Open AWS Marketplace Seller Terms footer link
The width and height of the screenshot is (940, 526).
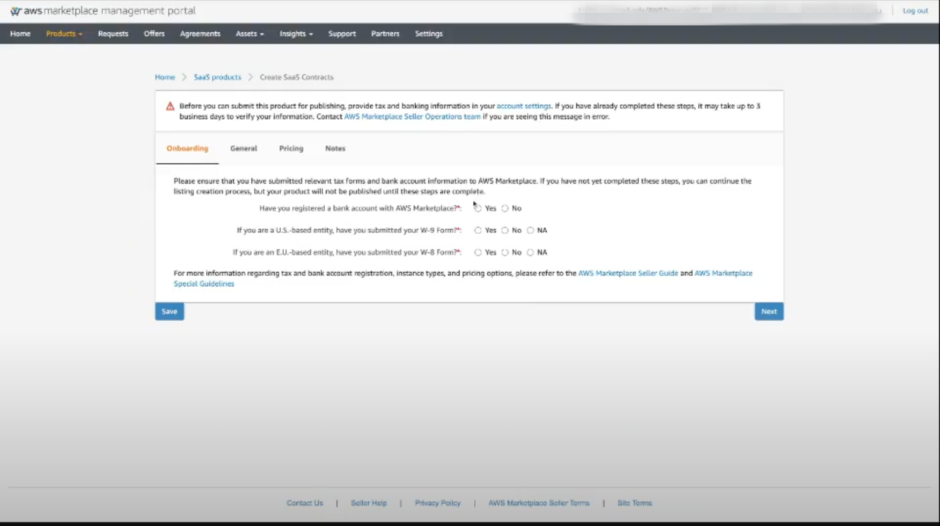539,503
